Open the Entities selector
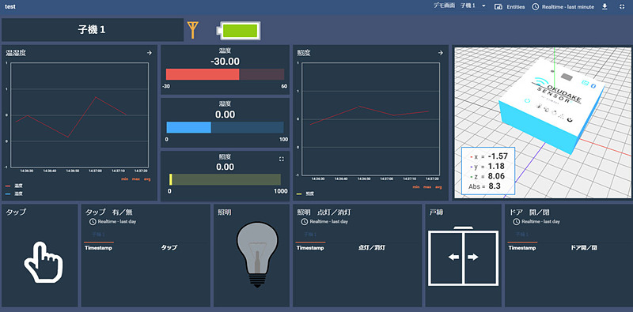This screenshot has height=312, width=633. pos(510,7)
